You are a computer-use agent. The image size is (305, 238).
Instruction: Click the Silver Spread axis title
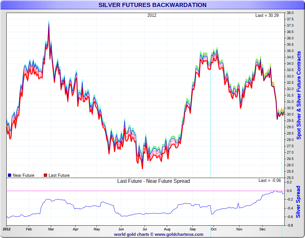298,202
